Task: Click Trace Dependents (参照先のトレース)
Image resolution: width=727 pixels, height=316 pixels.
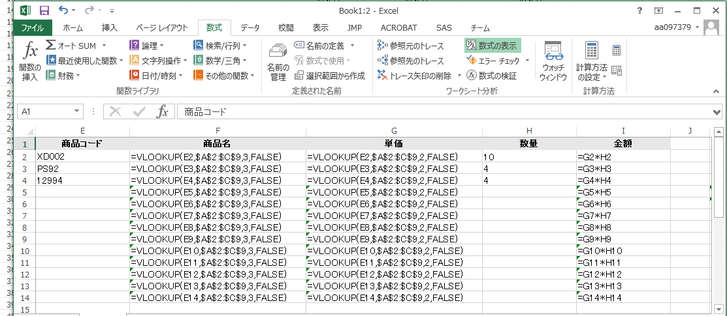Action: click(411, 61)
